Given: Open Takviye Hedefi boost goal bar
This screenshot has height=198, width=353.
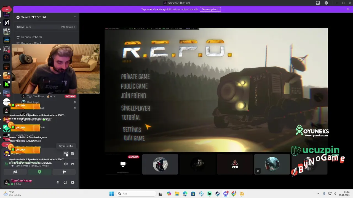Looking at the screenshot, I should [x=46, y=27].
